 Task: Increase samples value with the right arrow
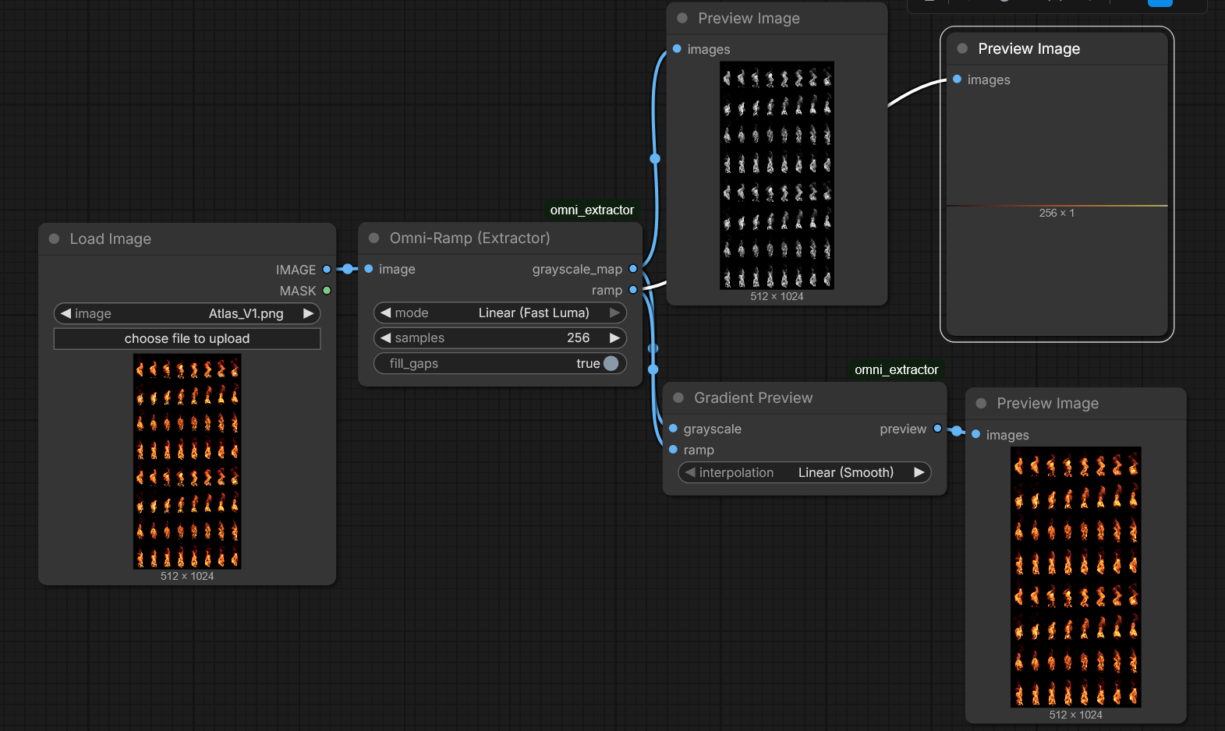coord(614,337)
